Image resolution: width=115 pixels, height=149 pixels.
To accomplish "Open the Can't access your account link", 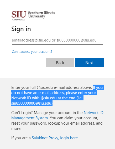I will coord(32,52).
